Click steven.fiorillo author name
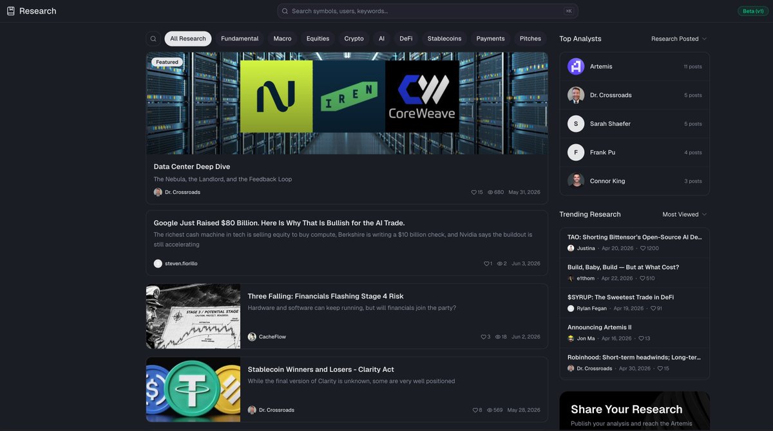This screenshot has width=773, height=431. (x=181, y=264)
